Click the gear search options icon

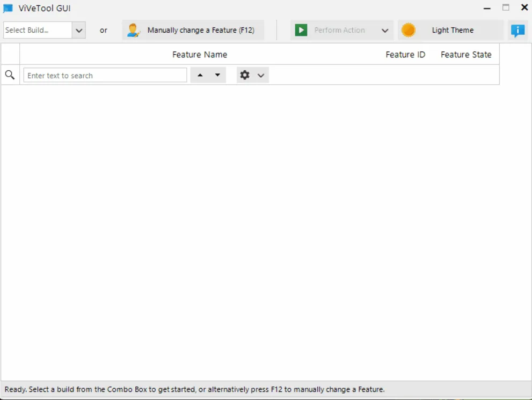245,75
